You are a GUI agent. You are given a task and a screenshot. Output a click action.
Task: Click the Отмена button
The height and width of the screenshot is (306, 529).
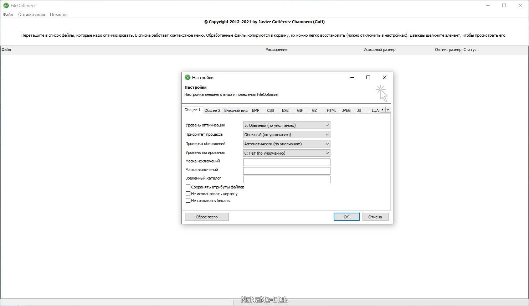pos(375,217)
